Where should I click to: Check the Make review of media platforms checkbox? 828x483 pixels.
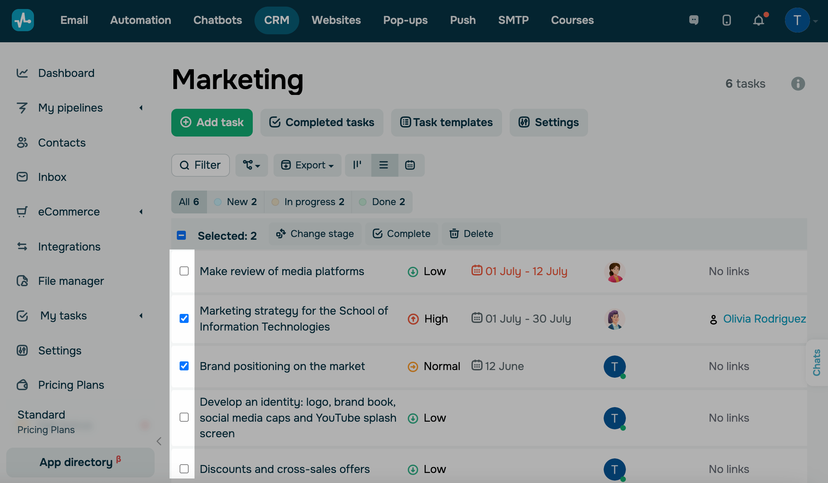tap(184, 271)
